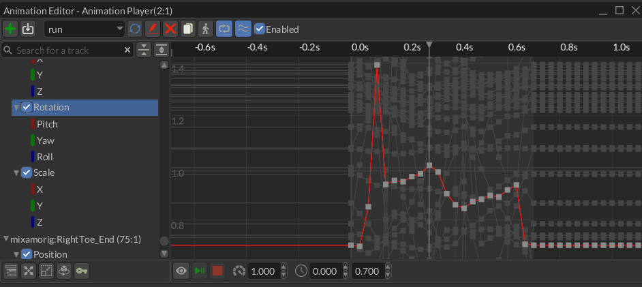Duplicate animation with the copy pages icon

point(188,29)
